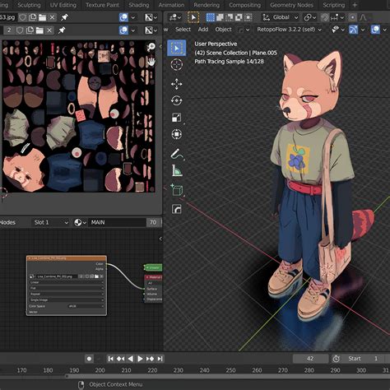Screen dimensions: 390x390
Task: Open image folder icon in second image header
Action: (x=39, y=30)
